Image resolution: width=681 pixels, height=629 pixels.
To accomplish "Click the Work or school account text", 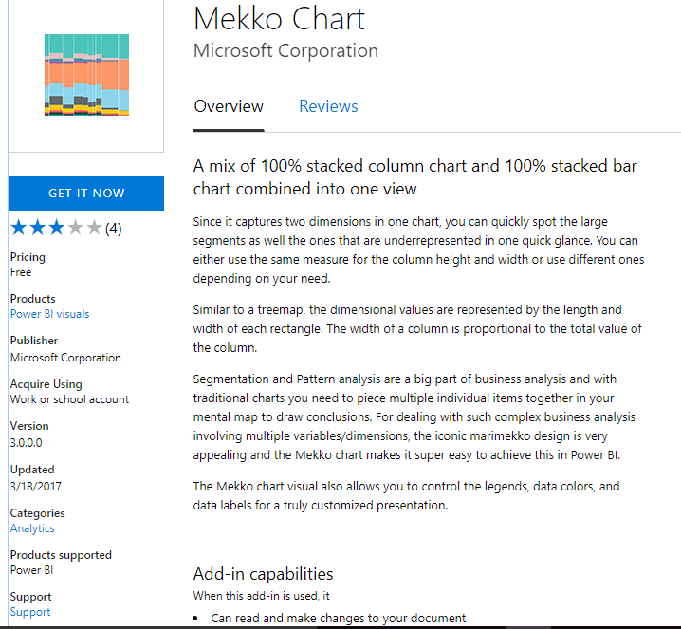I will [x=69, y=399].
